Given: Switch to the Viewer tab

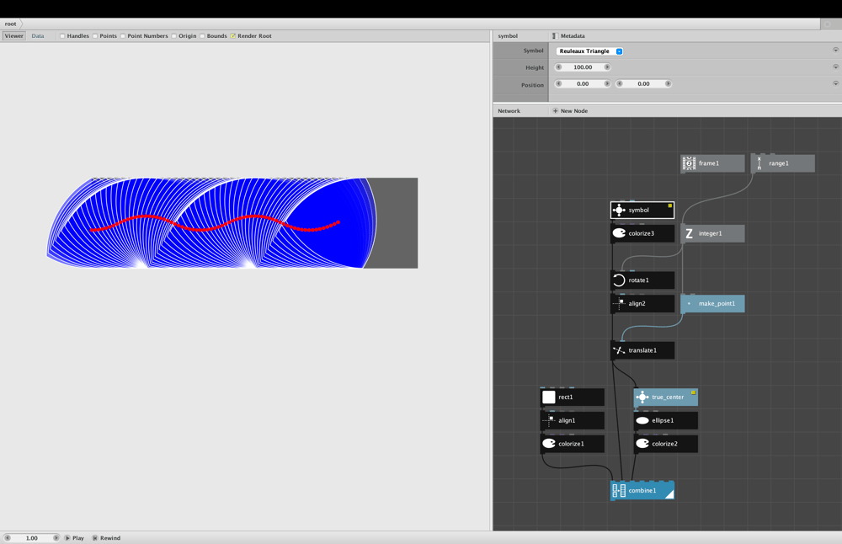Looking at the screenshot, I should coord(14,36).
